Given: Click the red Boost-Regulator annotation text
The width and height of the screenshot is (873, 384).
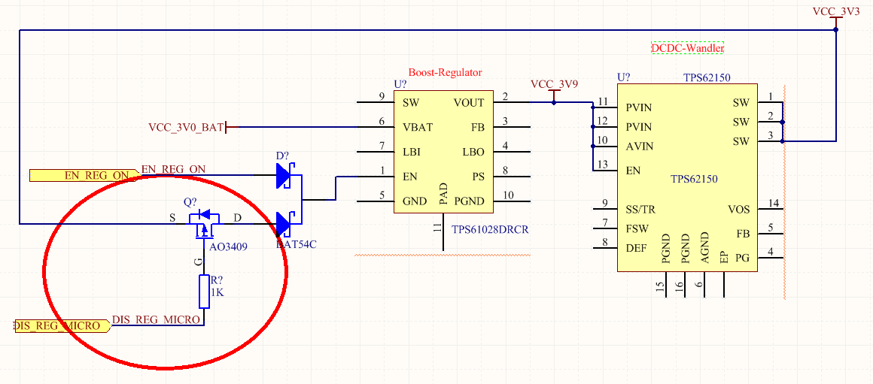Looking at the screenshot, I should (x=445, y=72).
